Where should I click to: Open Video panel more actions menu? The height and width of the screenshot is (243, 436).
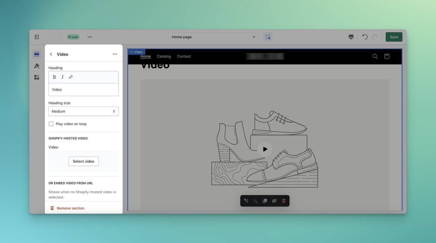pyautogui.click(x=115, y=54)
